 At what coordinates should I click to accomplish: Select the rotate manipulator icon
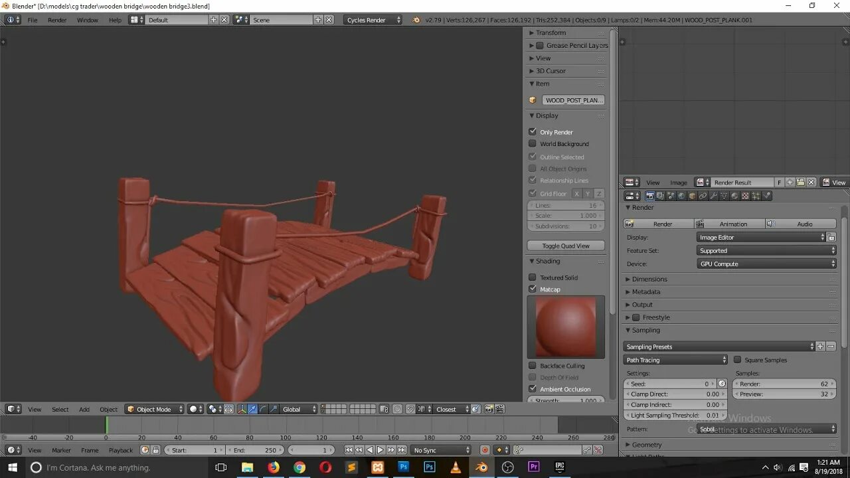[263, 409]
